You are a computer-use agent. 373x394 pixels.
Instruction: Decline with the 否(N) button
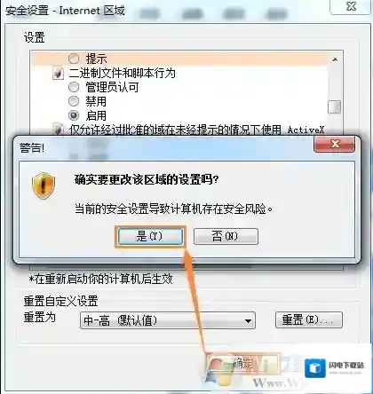[226, 236]
